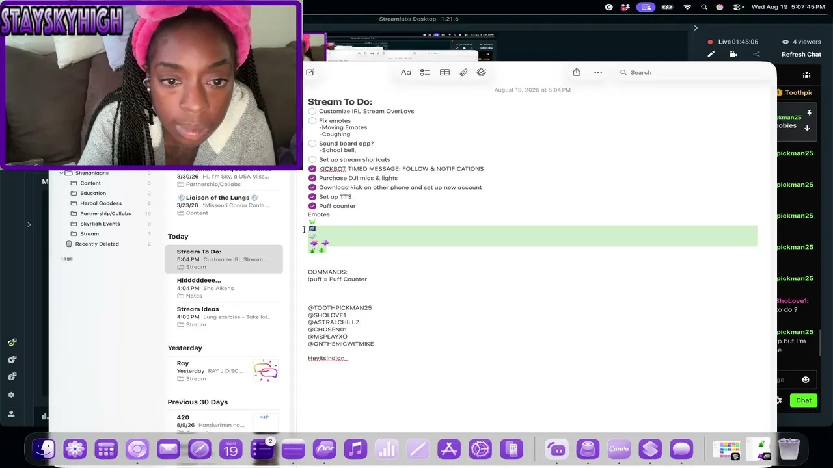The width and height of the screenshot is (833, 468).
Task: Check off Customize IRL Stream OverLays
Action: click(312, 111)
